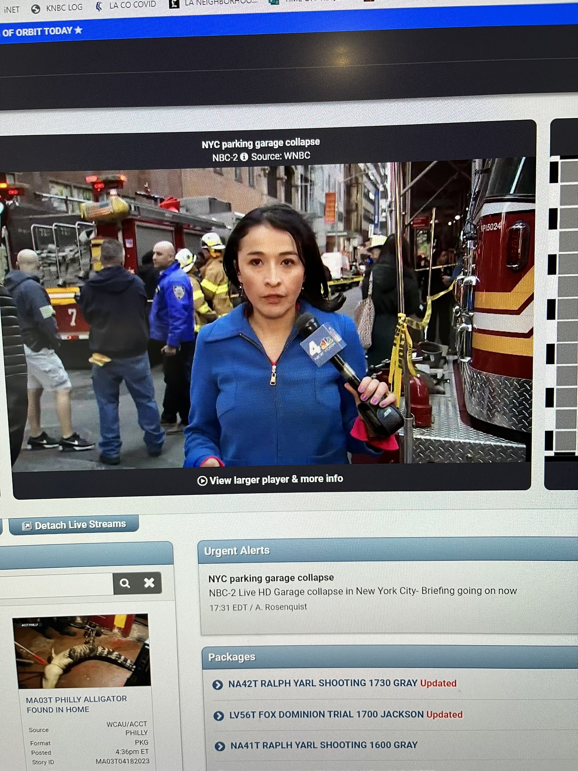Open the NYC parking garage collapse urgent alert
The height and width of the screenshot is (771, 578).
click(271, 578)
